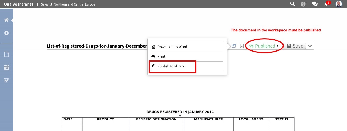
Task: Select Download as Word
Action: coord(172,47)
